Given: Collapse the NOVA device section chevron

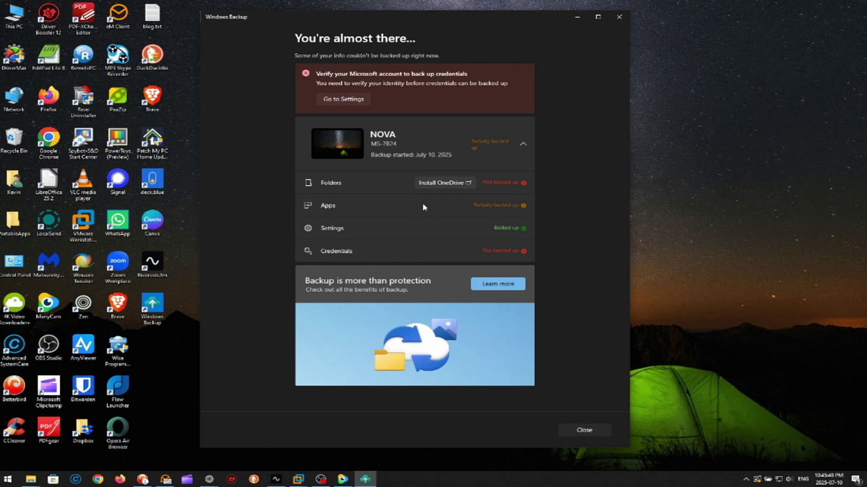Looking at the screenshot, I should click(x=523, y=144).
